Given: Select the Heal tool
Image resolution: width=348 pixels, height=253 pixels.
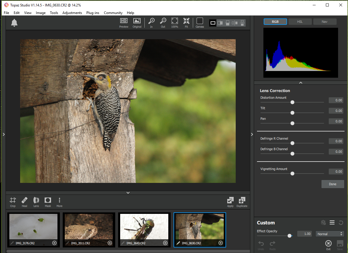Looking at the screenshot, I should [x=25, y=201].
